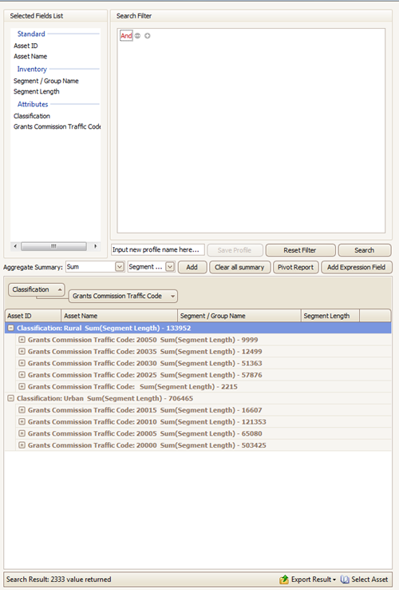The width and height of the screenshot is (399, 590).
Task: Toggle Classification grouping sort order
Action: click(x=37, y=289)
